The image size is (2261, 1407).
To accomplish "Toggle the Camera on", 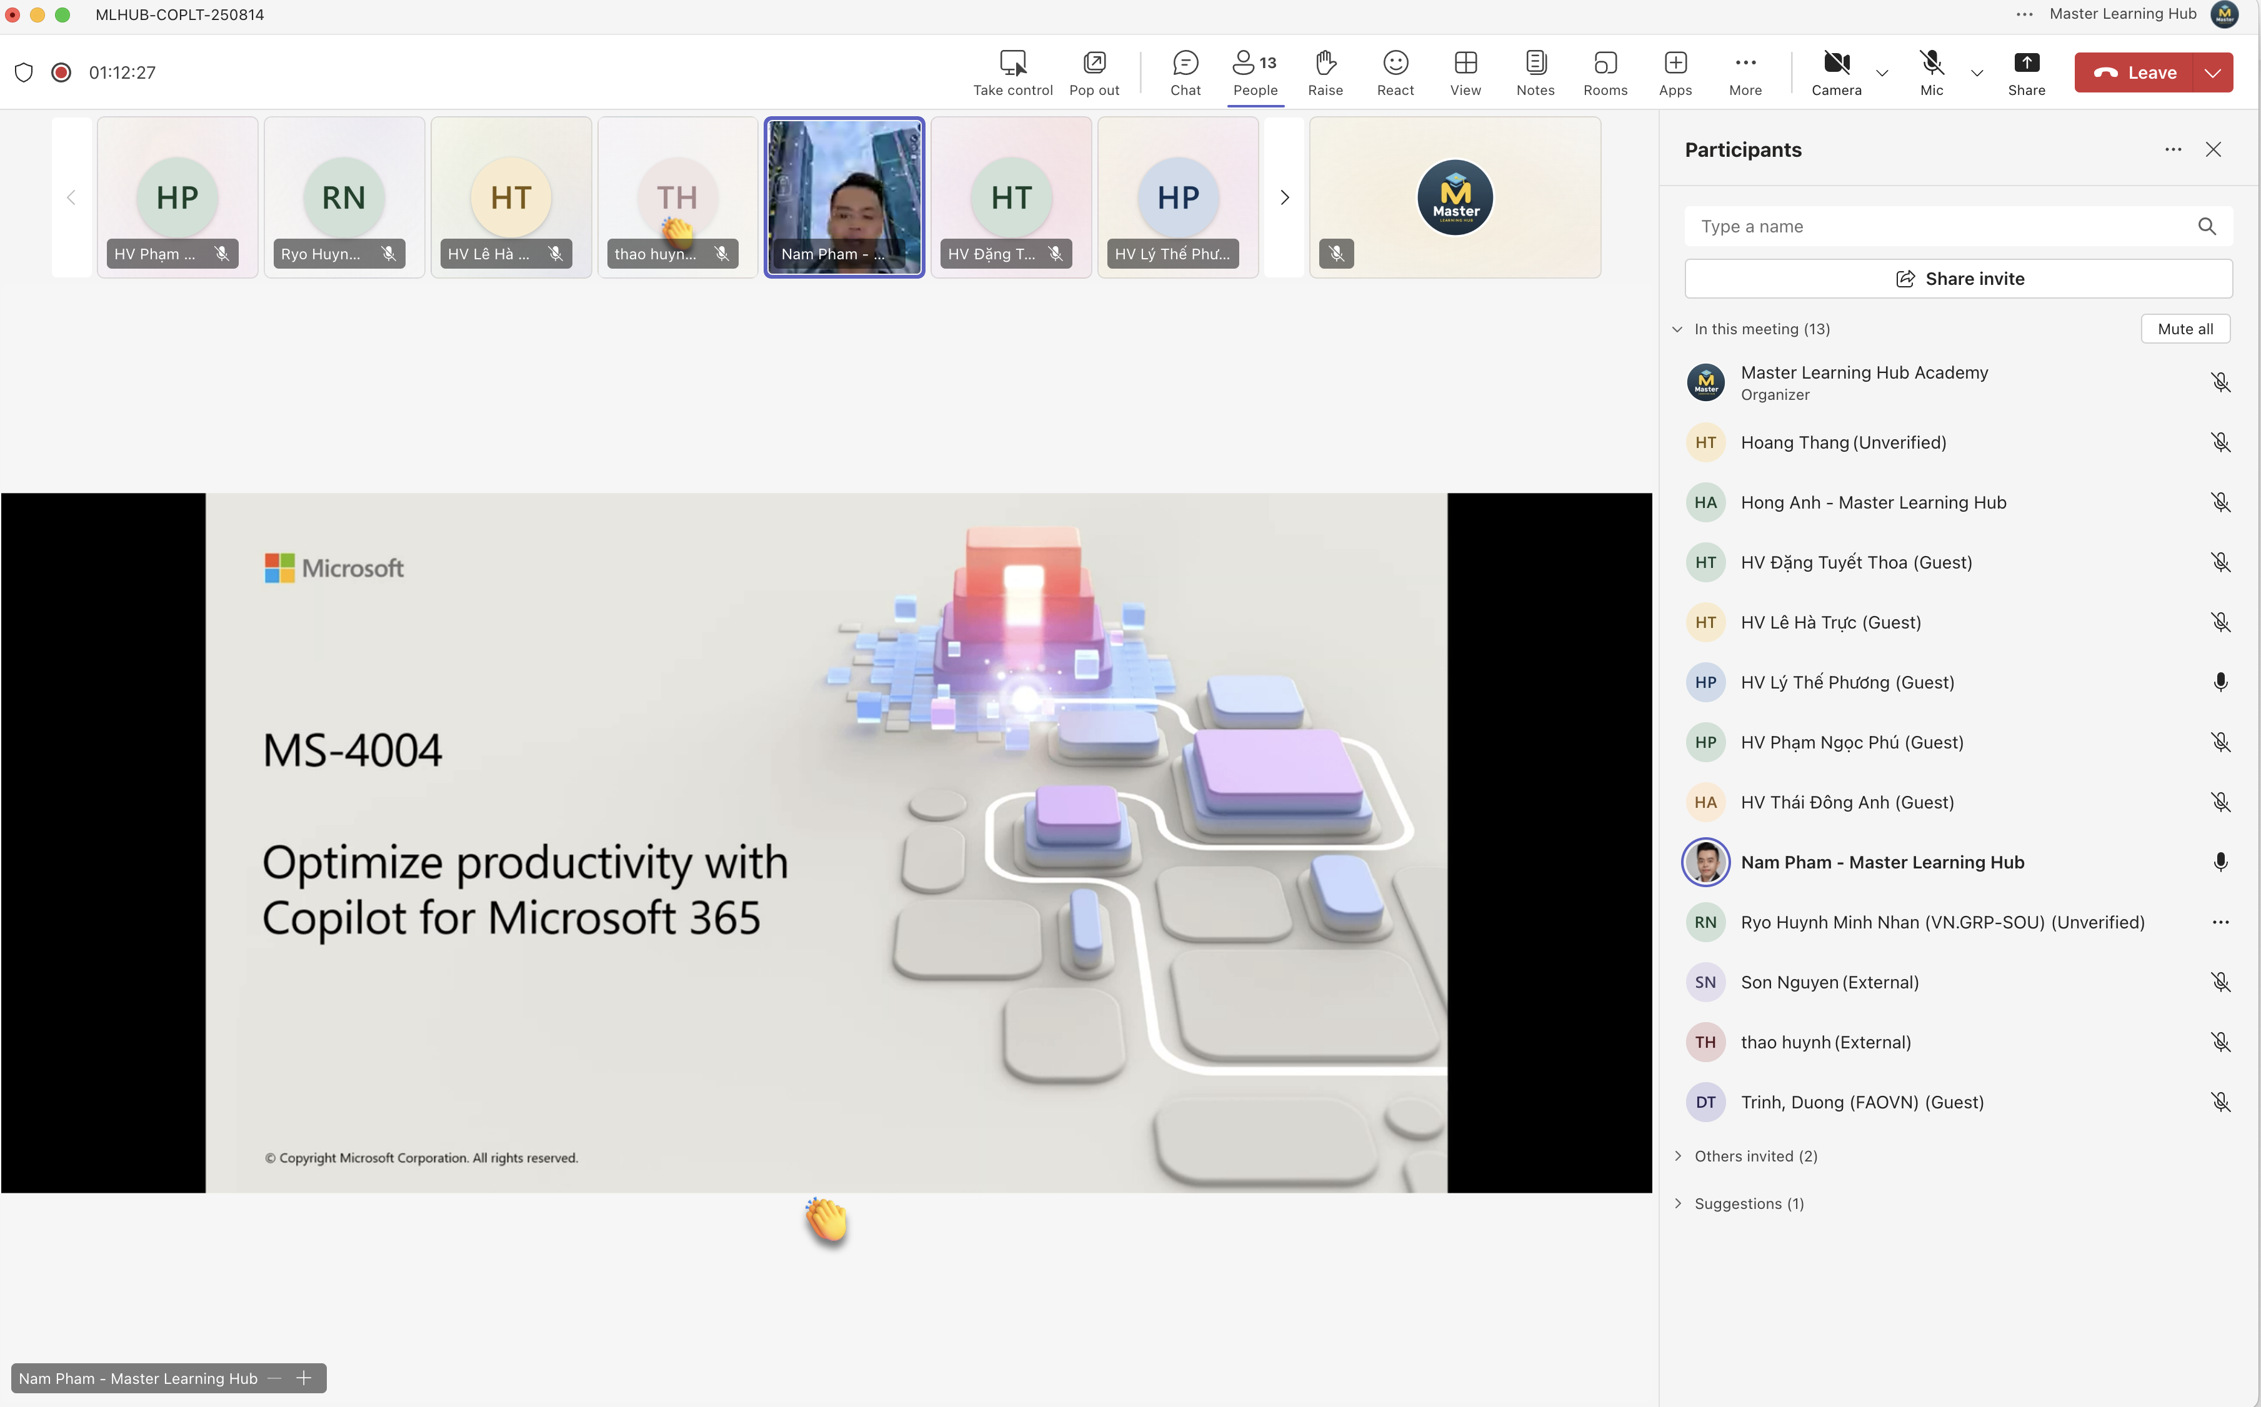I will pos(1835,72).
